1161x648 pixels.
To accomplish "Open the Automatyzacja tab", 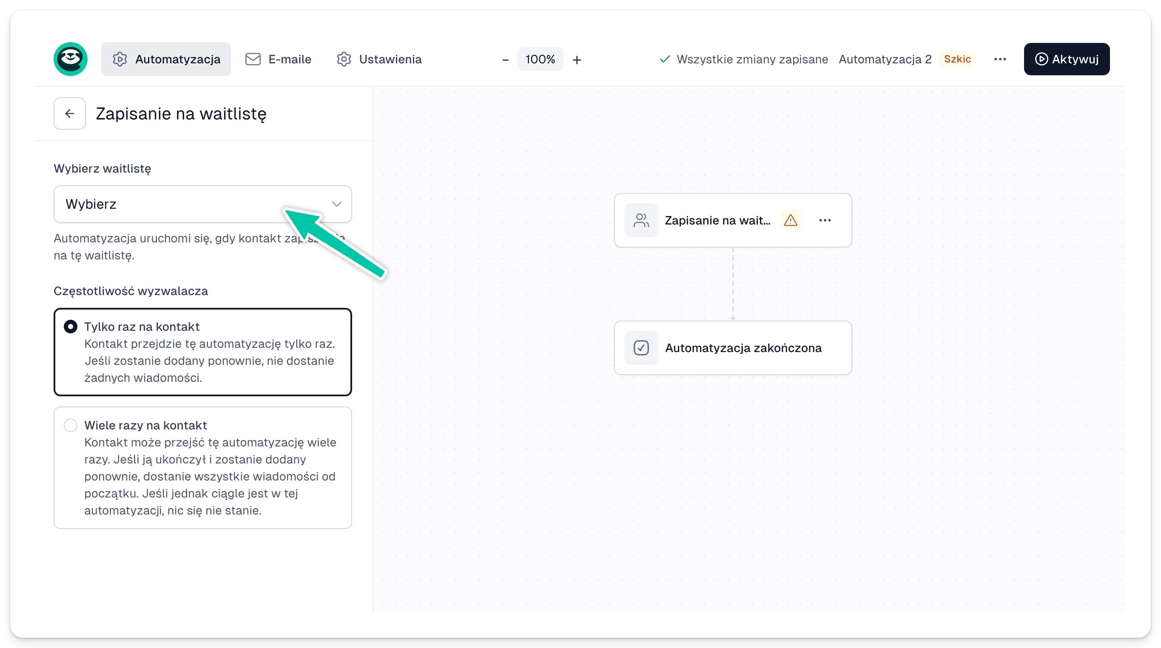I will [x=166, y=59].
